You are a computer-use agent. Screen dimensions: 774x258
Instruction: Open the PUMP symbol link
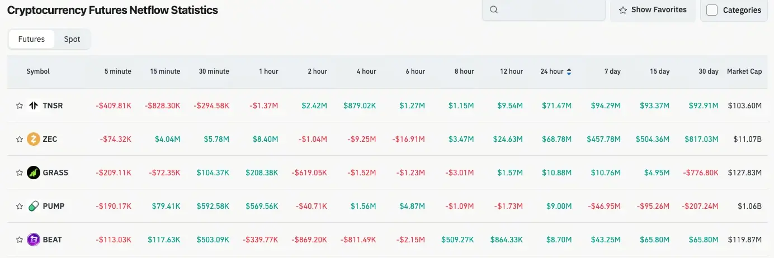(54, 206)
